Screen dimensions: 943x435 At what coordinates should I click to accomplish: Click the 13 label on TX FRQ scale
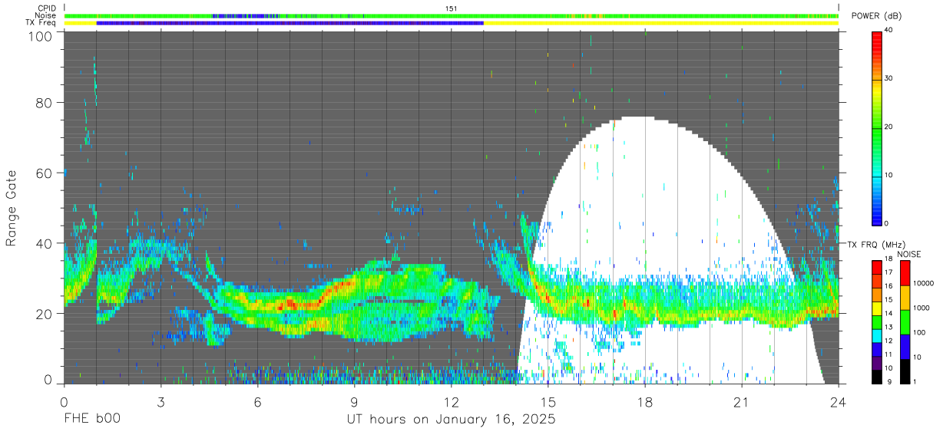(x=888, y=327)
